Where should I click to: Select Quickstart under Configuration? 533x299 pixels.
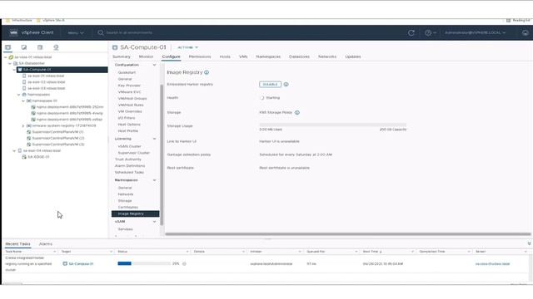(127, 72)
